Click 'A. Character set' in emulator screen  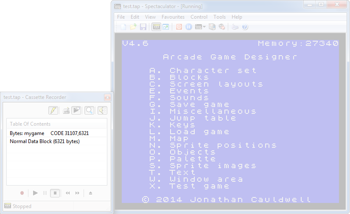click(203, 70)
